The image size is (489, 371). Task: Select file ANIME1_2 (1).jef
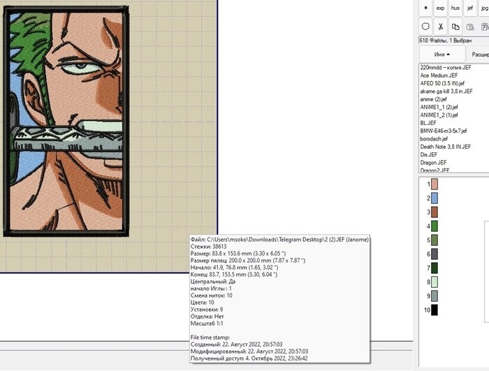439,115
